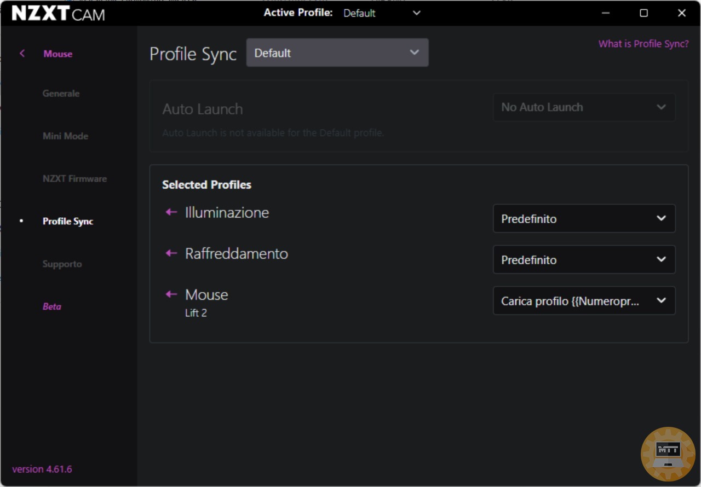This screenshot has width=701, height=487.
Task: Expand the Profile Sync Default dropdown
Action: click(337, 53)
